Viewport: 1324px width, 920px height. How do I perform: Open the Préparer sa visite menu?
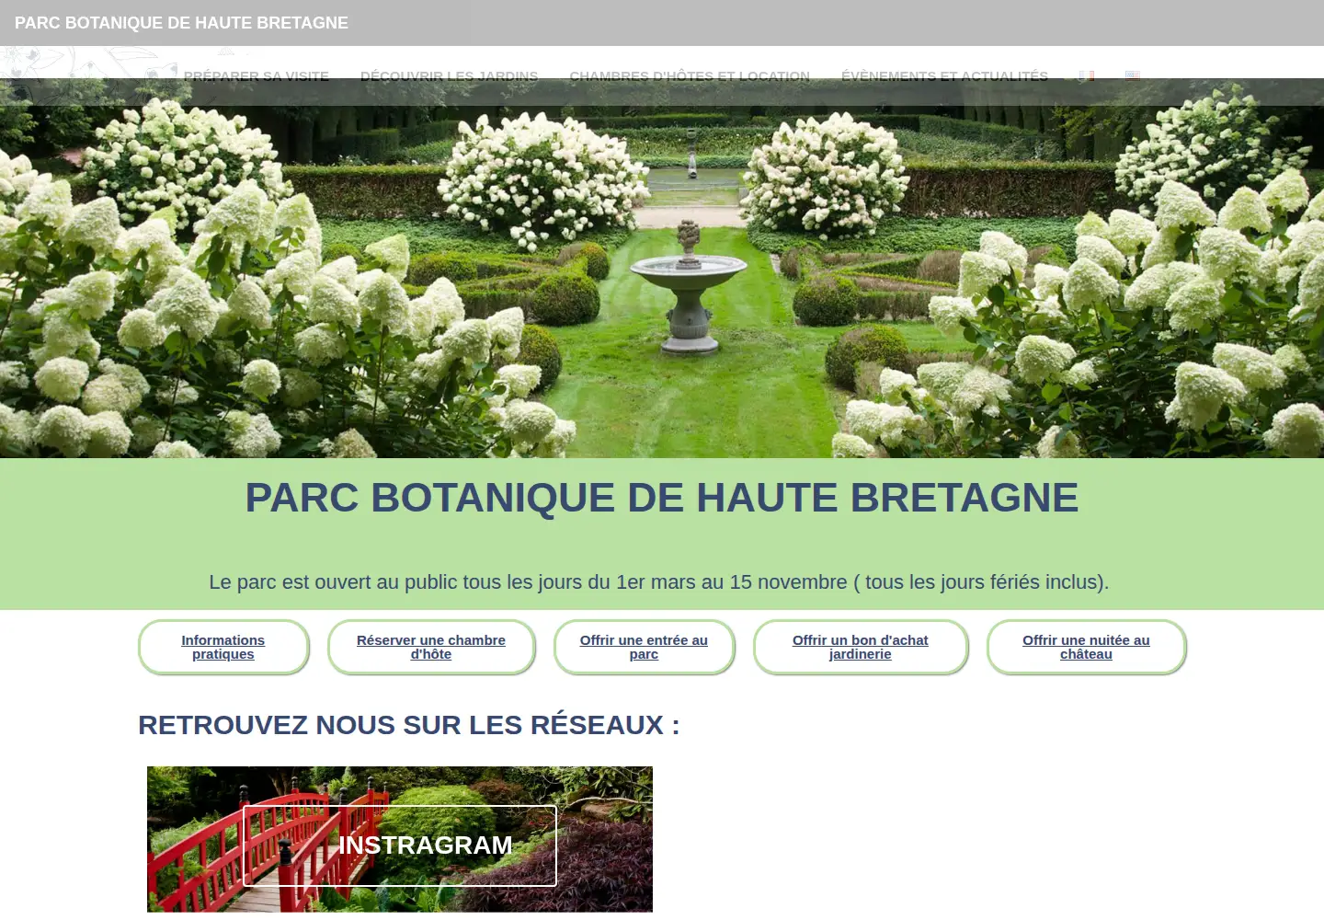click(257, 76)
